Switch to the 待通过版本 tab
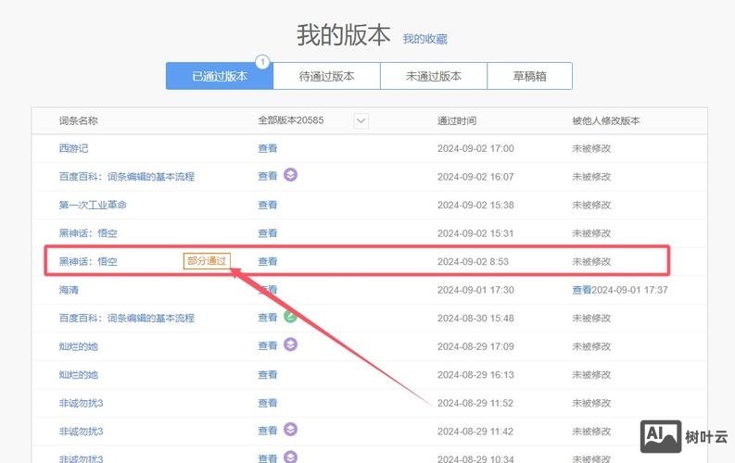The height and width of the screenshot is (463, 735). pyautogui.click(x=327, y=76)
